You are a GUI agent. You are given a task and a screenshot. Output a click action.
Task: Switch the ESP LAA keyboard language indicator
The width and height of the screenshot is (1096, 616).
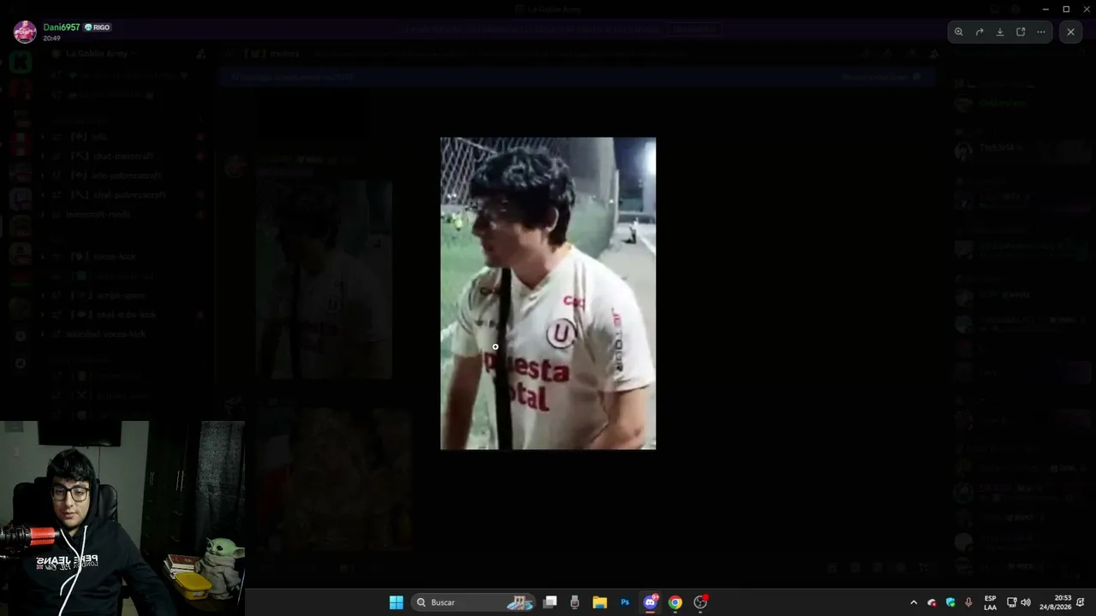[990, 602]
